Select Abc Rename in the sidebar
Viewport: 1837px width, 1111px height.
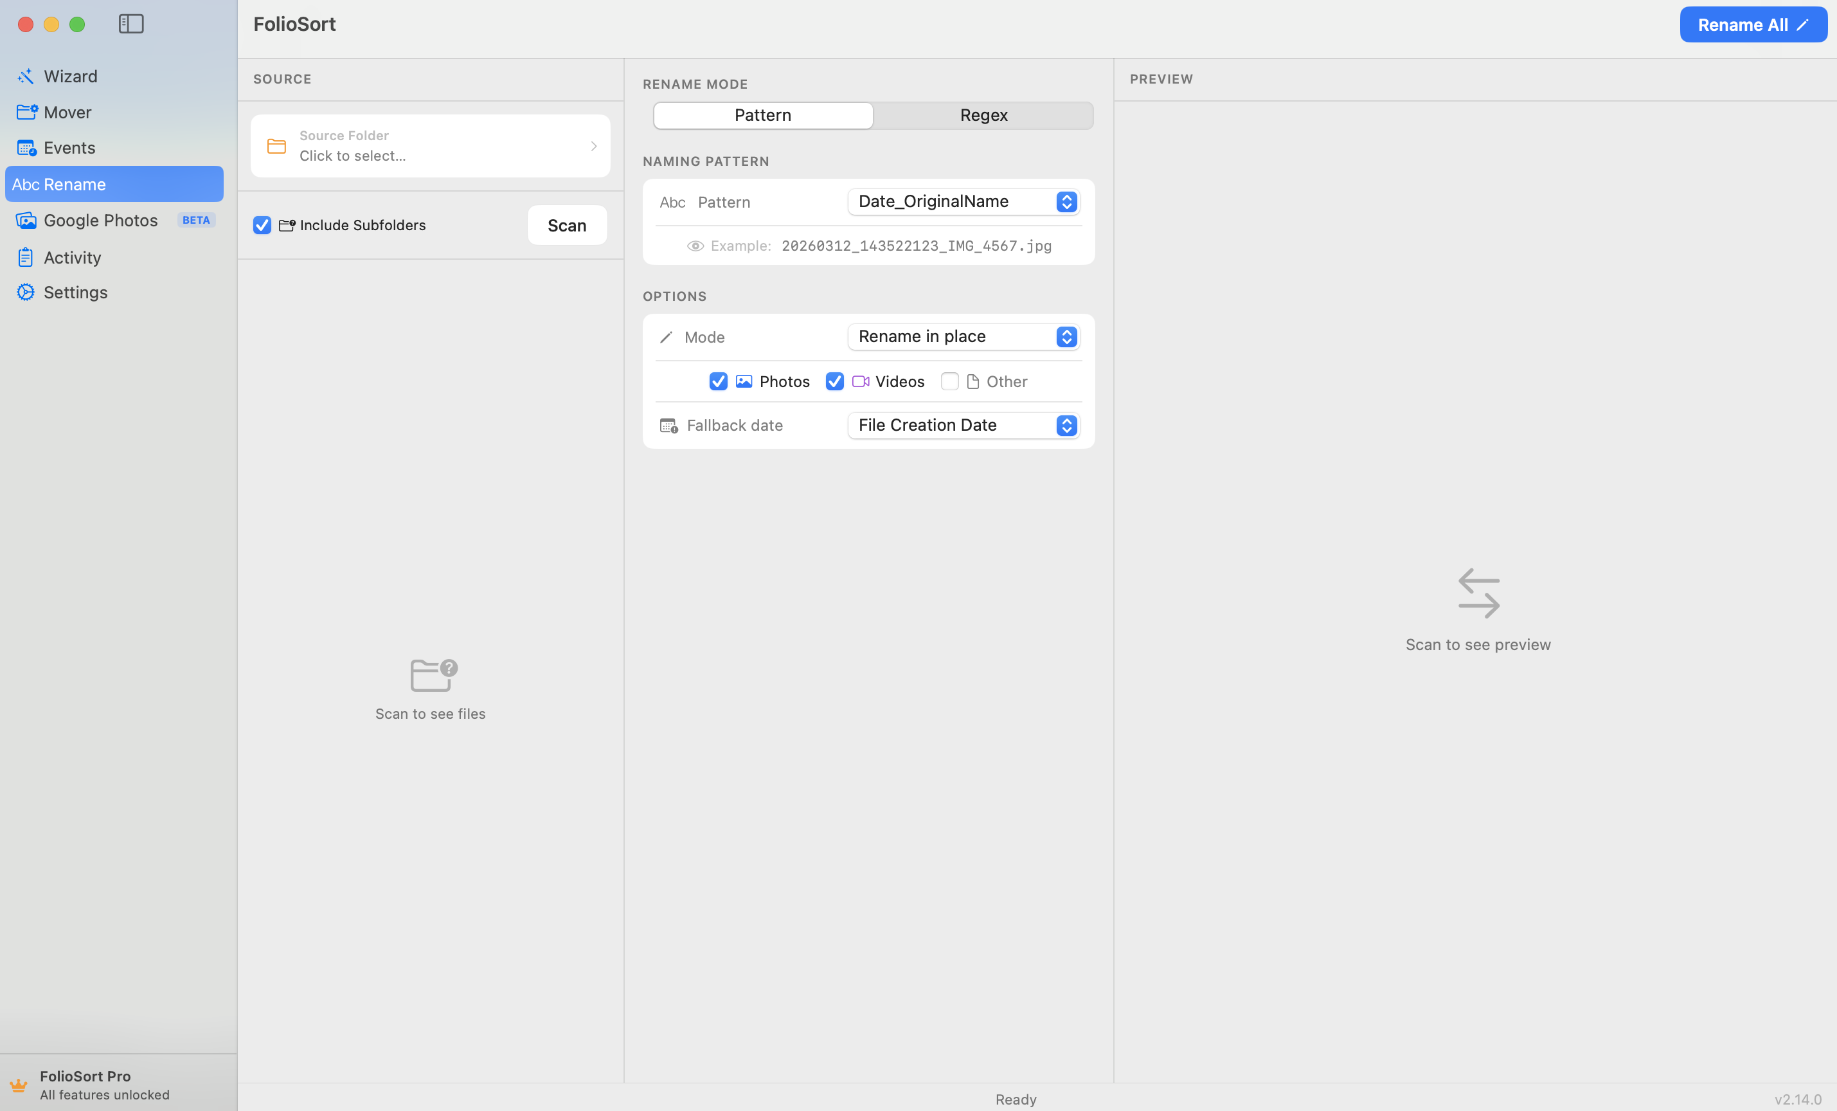click(114, 183)
